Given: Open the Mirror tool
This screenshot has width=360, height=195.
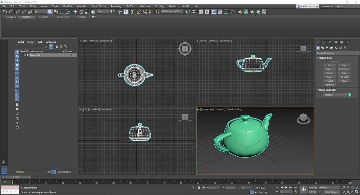Looking at the screenshot, I should pos(187,12).
